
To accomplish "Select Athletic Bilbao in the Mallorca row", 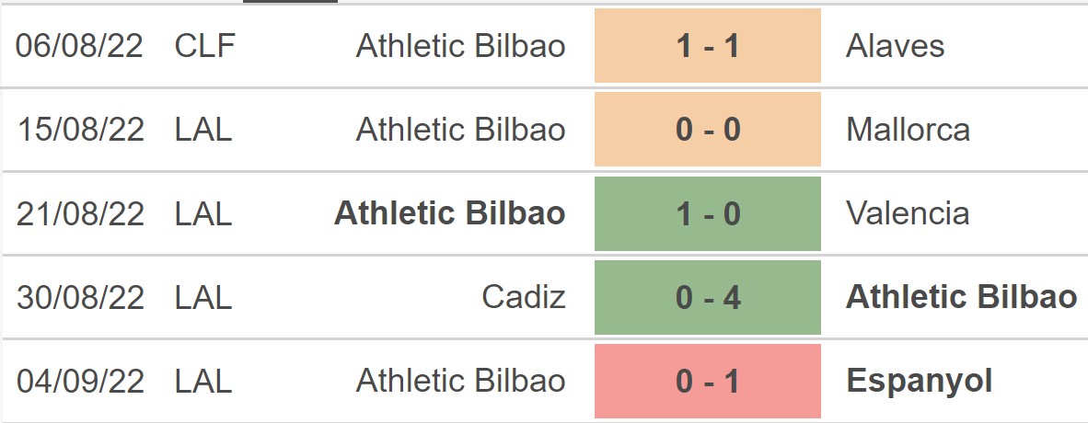I will point(460,130).
